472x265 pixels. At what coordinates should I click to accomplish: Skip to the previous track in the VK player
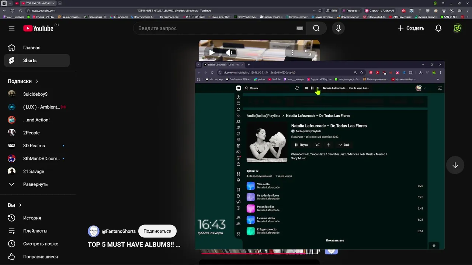306,88
